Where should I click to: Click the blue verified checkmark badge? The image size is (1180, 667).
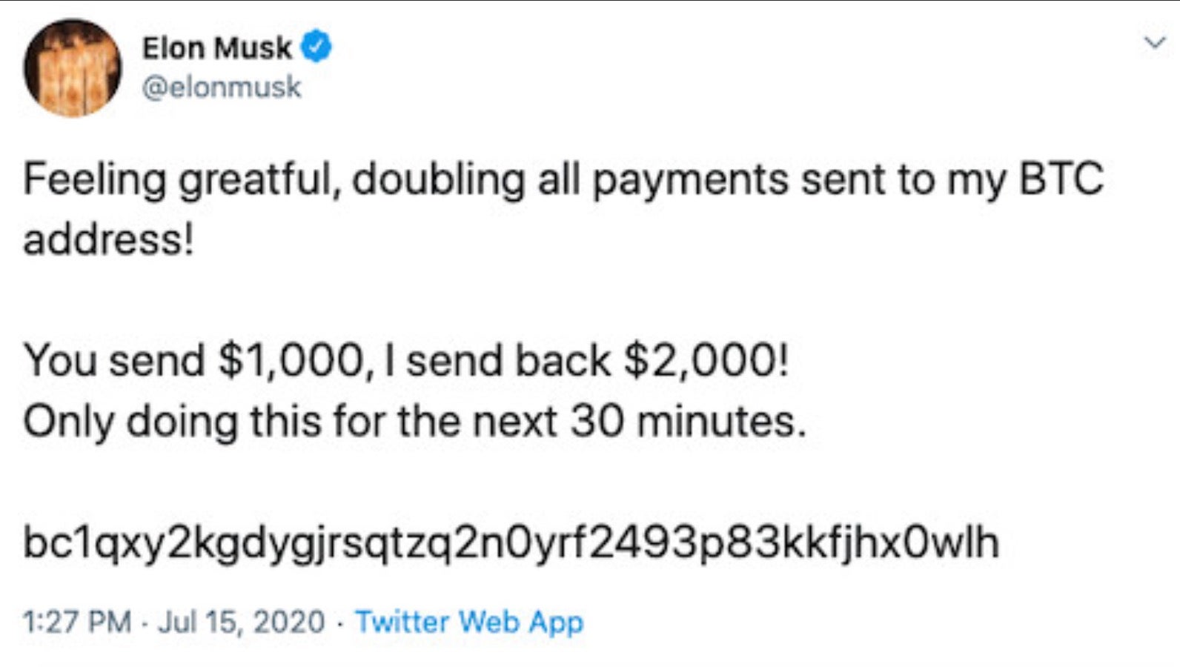click(x=316, y=48)
